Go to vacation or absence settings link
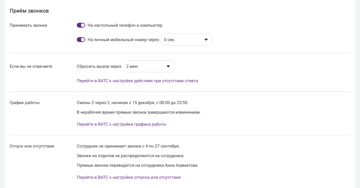This screenshot has width=360, height=188. pos(129,177)
